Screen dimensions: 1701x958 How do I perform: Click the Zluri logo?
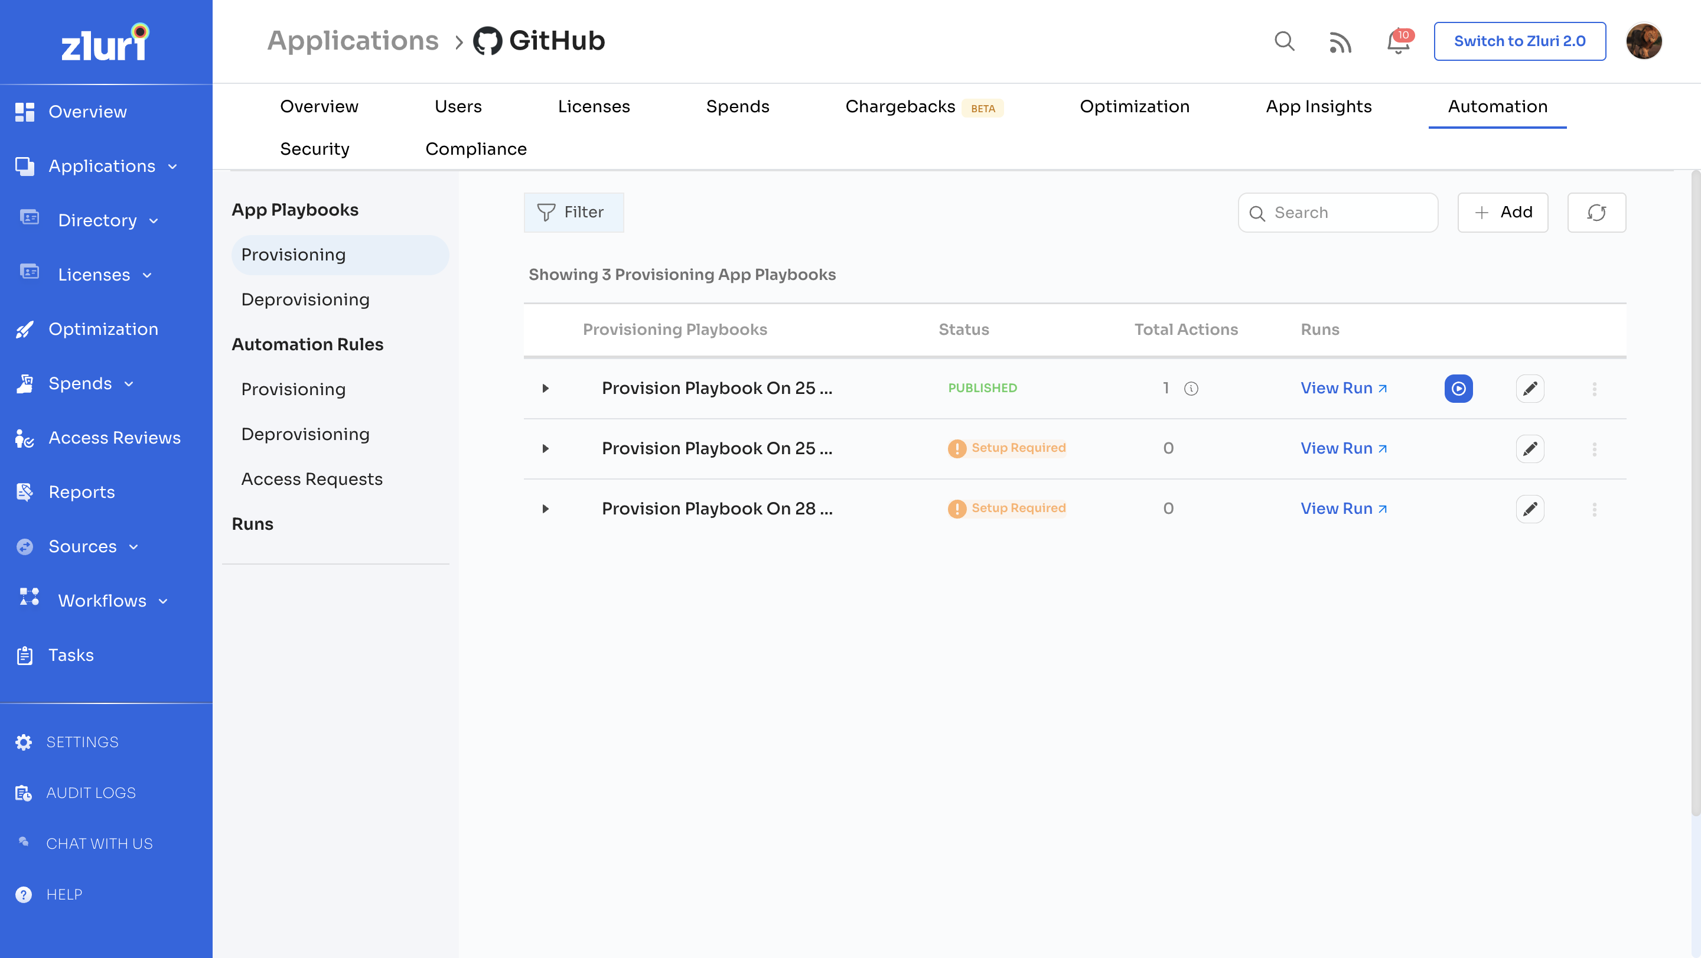[106, 43]
